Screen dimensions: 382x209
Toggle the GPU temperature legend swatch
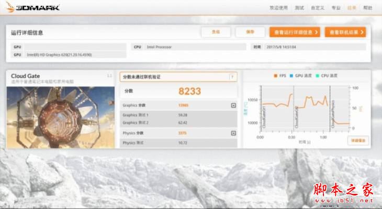pos(291,76)
